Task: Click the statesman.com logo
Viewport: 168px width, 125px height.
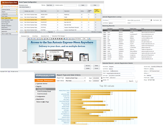Action: (45, 76)
